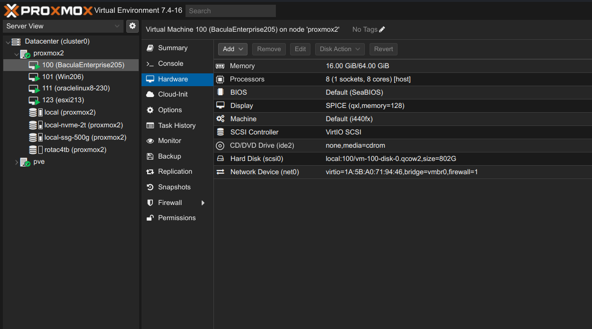Screen dimensions: 592x329
Task: Select rotac4tb (proxmox2) storage
Action: (x=71, y=150)
